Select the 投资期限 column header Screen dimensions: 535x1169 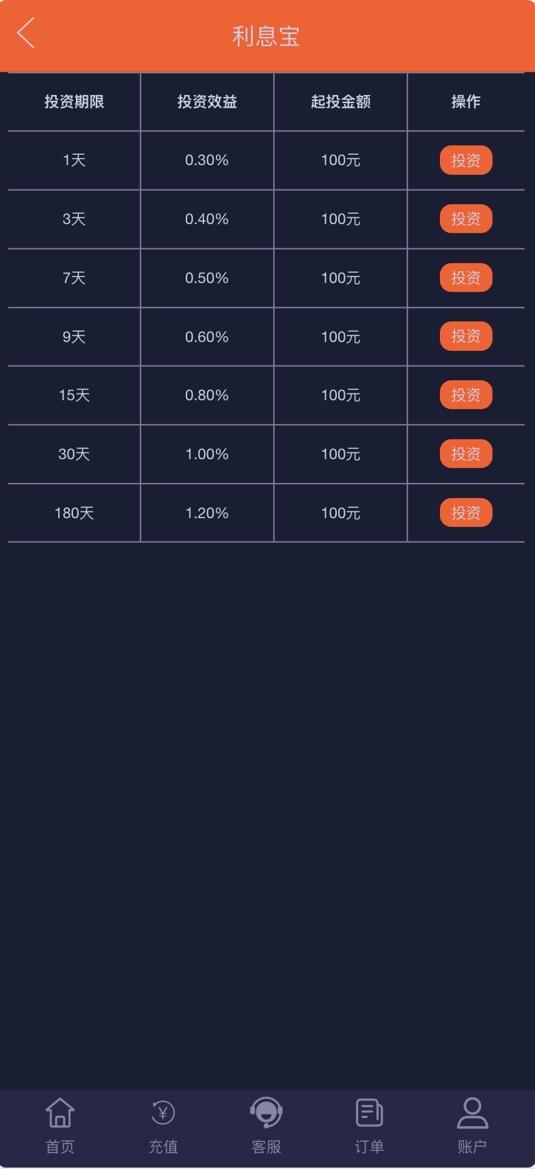74,102
